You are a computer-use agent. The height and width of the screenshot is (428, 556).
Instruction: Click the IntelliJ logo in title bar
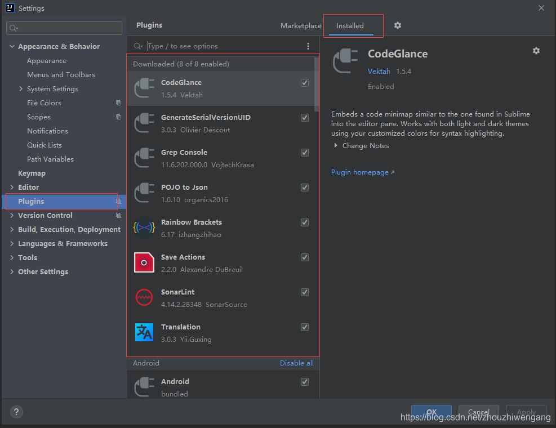click(10, 8)
